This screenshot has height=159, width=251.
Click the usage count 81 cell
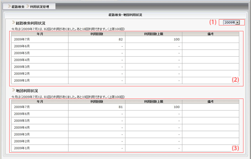[x=97, y=107]
